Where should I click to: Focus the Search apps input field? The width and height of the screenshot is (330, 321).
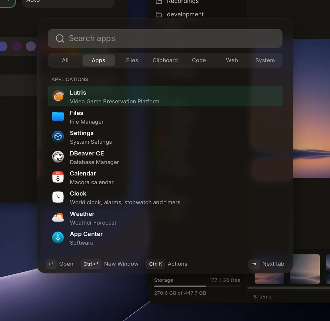click(x=165, y=38)
